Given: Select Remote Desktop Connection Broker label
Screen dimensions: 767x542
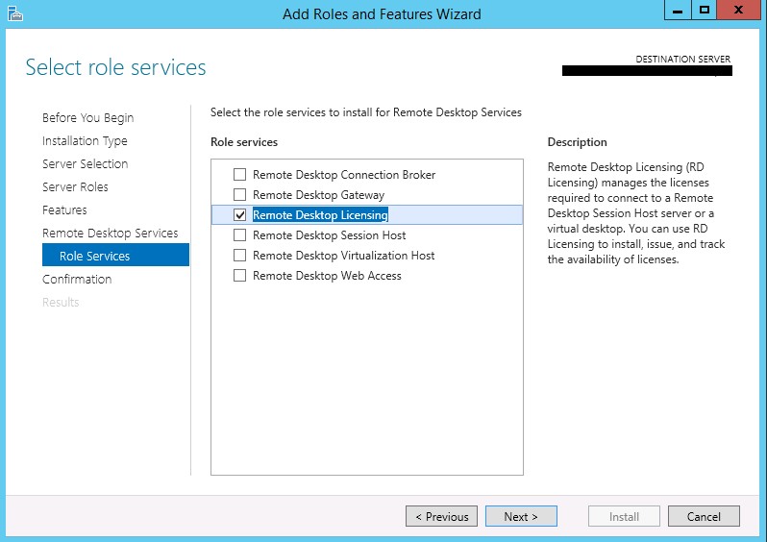Looking at the screenshot, I should [x=344, y=175].
